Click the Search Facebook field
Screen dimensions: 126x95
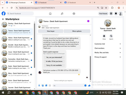coord(20,13)
